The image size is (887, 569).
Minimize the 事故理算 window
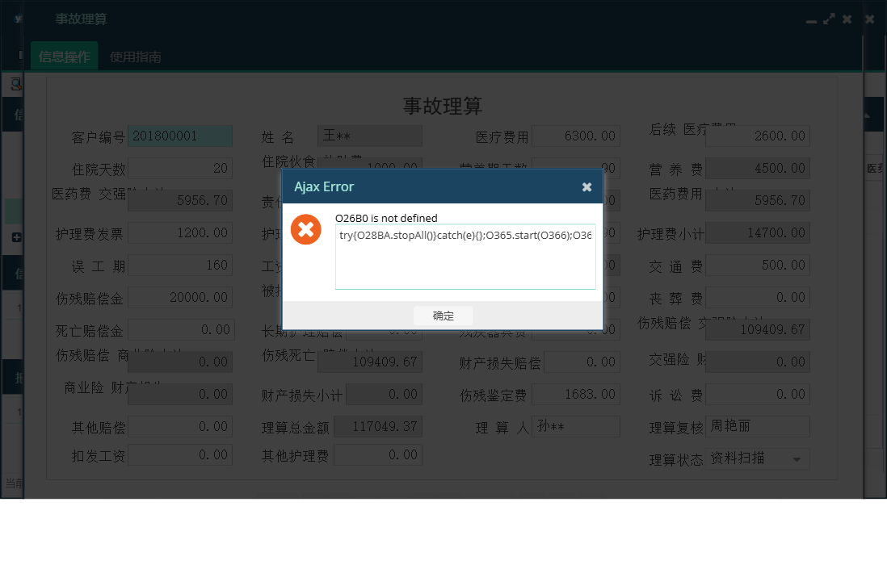[x=810, y=19]
